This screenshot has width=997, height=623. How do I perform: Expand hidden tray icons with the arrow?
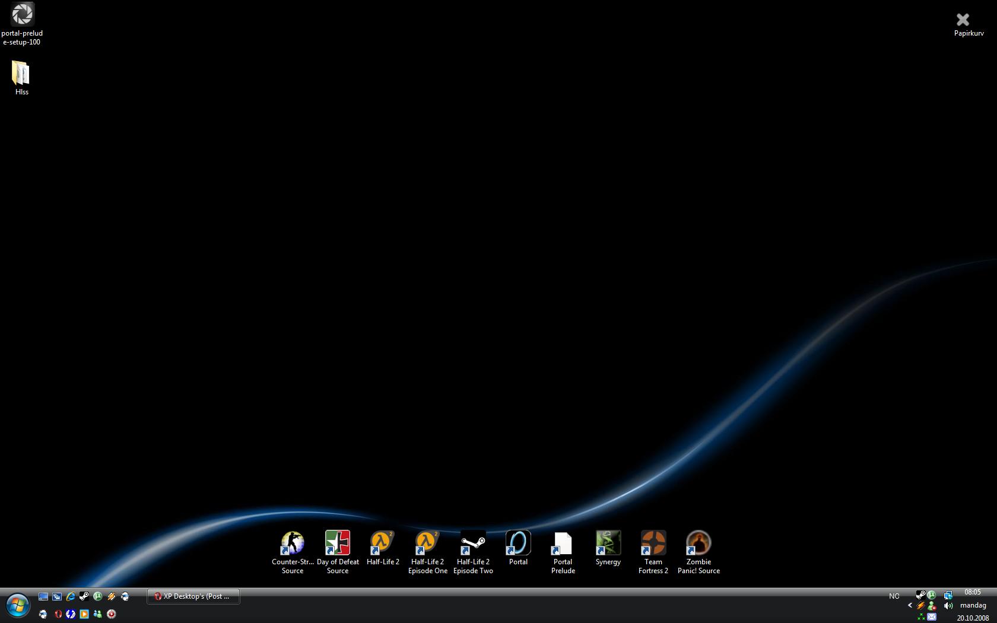[910, 605]
